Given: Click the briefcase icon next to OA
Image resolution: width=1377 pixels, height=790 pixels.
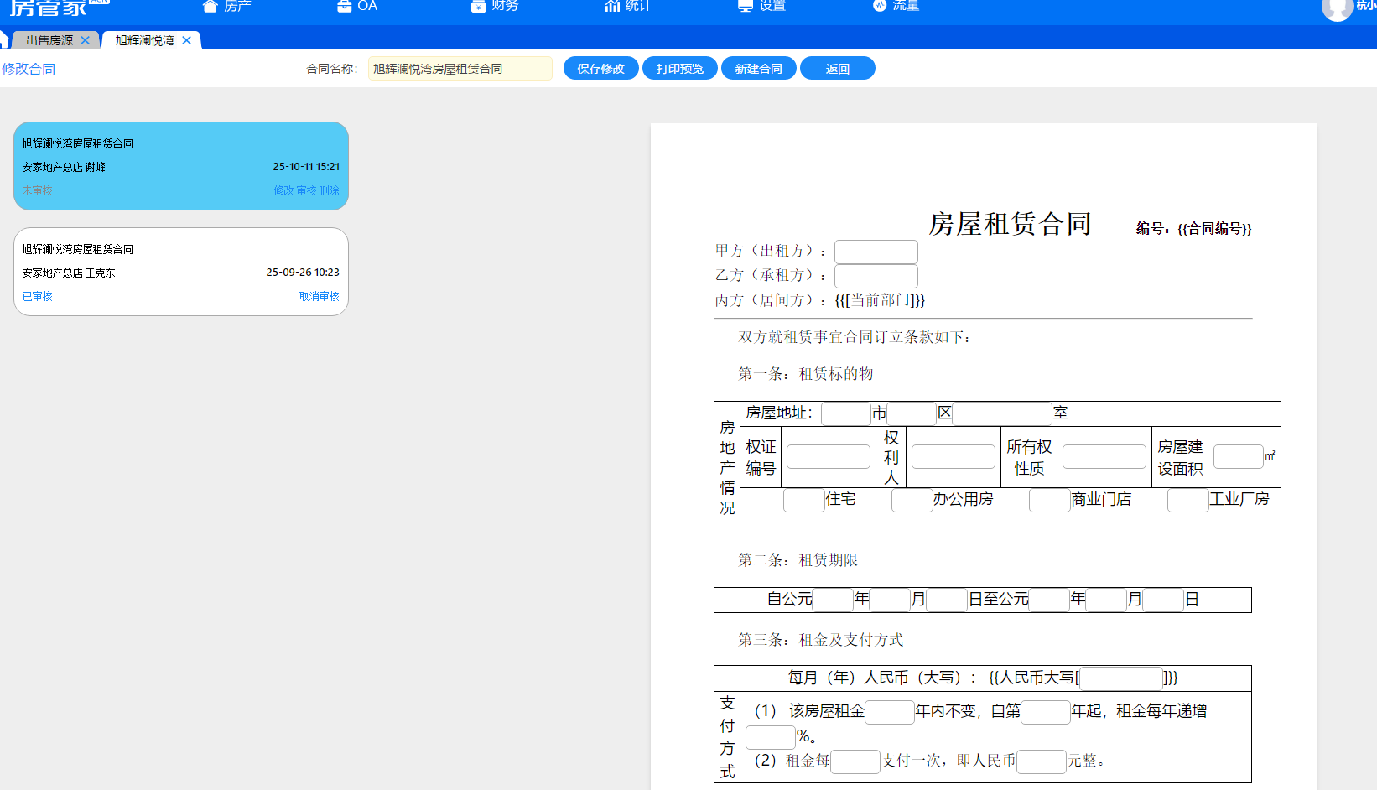Looking at the screenshot, I should click(x=344, y=6).
